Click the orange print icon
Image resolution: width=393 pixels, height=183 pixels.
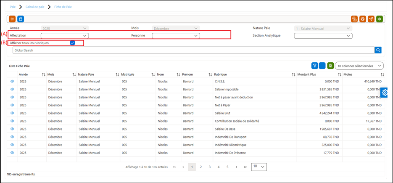point(362,19)
